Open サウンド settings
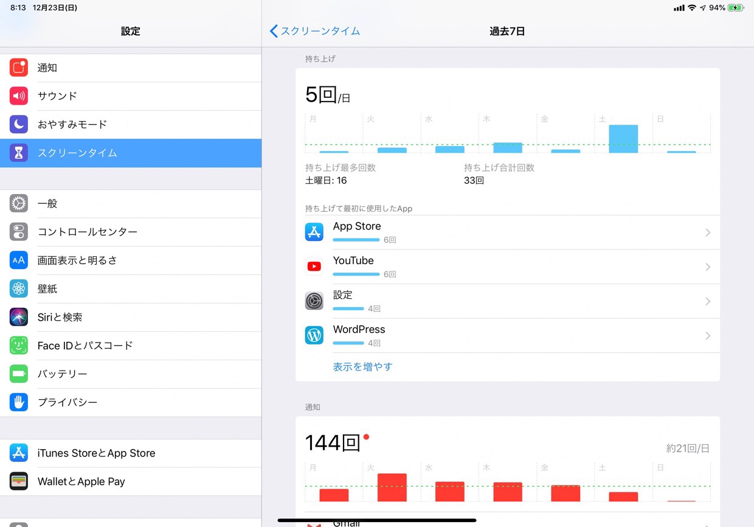Image resolution: width=754 pixels, height=527 pixels. [x=131, y=96]
